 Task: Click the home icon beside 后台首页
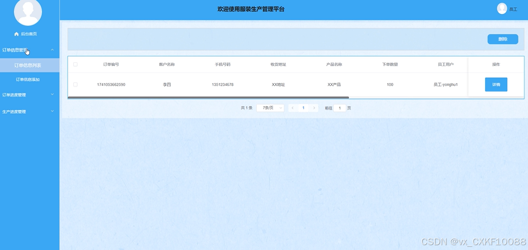tap(16, 34)
